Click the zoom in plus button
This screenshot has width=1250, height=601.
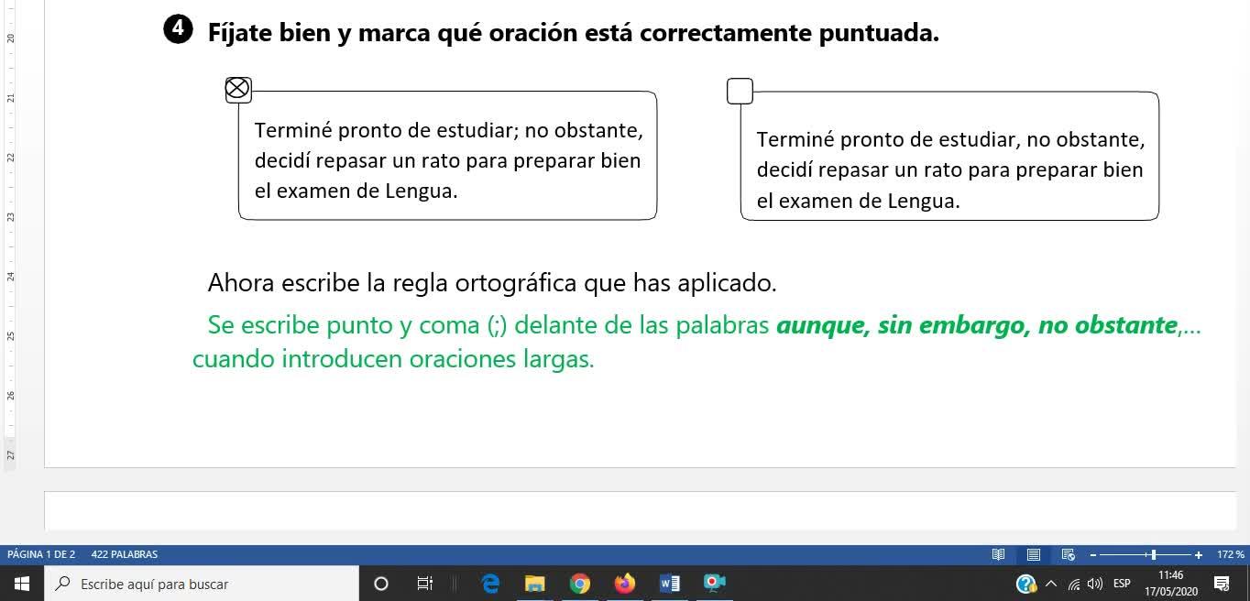tap(1199, 554)
